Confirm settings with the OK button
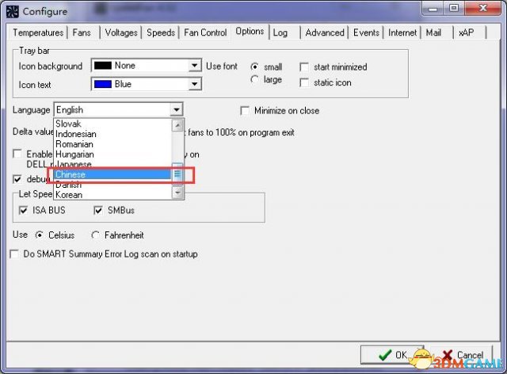This screenshot has width=507, height=374. point(392,355)
